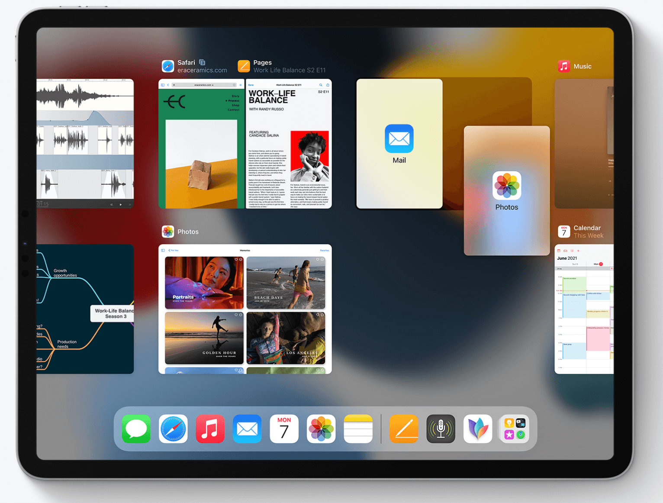Open Notes from the dock

click(x=358, y=429)
